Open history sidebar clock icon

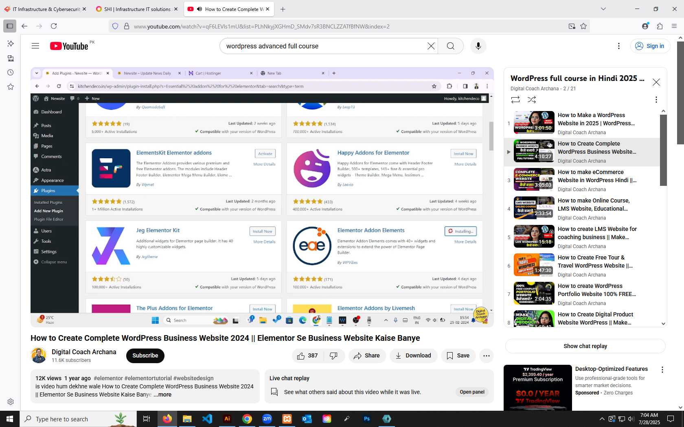click(11, 72)
